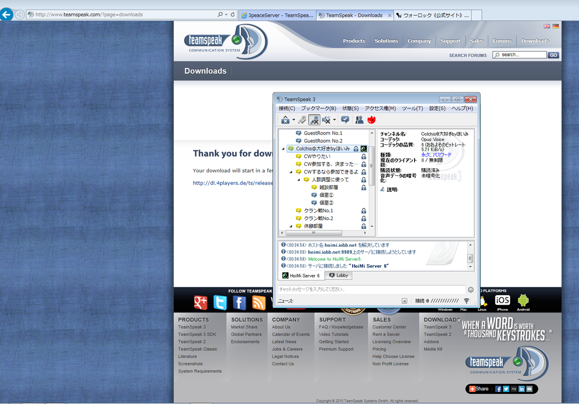Click the lock icon on the CWやりたい row
This screenshot has width=579, height=404.
pos(364,156)
